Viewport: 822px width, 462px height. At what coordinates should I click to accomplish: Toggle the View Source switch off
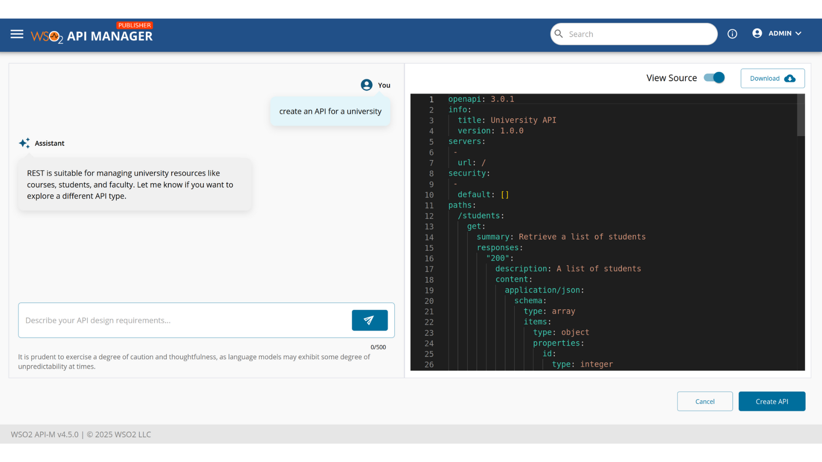tap(714, 78)
